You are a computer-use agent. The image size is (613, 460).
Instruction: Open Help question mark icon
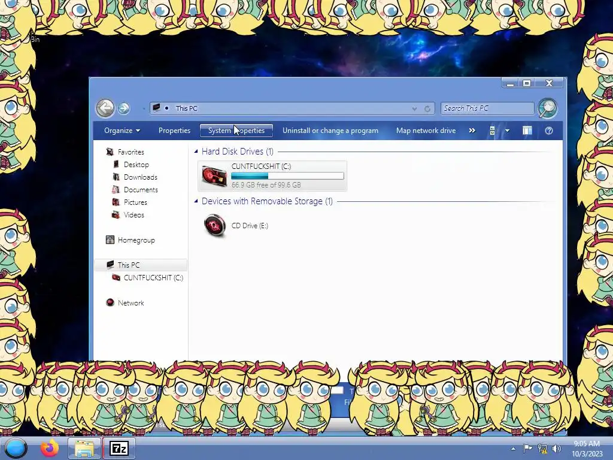[x=549, y=131]
